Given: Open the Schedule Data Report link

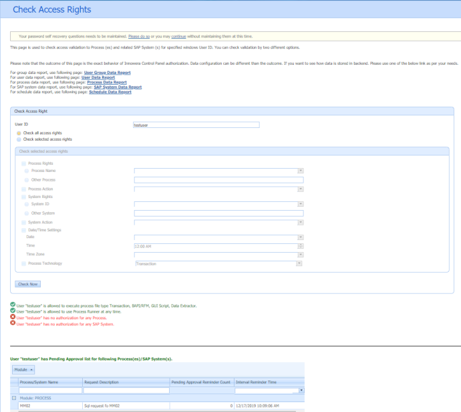Looking at the screenshot, I should 110,92.
